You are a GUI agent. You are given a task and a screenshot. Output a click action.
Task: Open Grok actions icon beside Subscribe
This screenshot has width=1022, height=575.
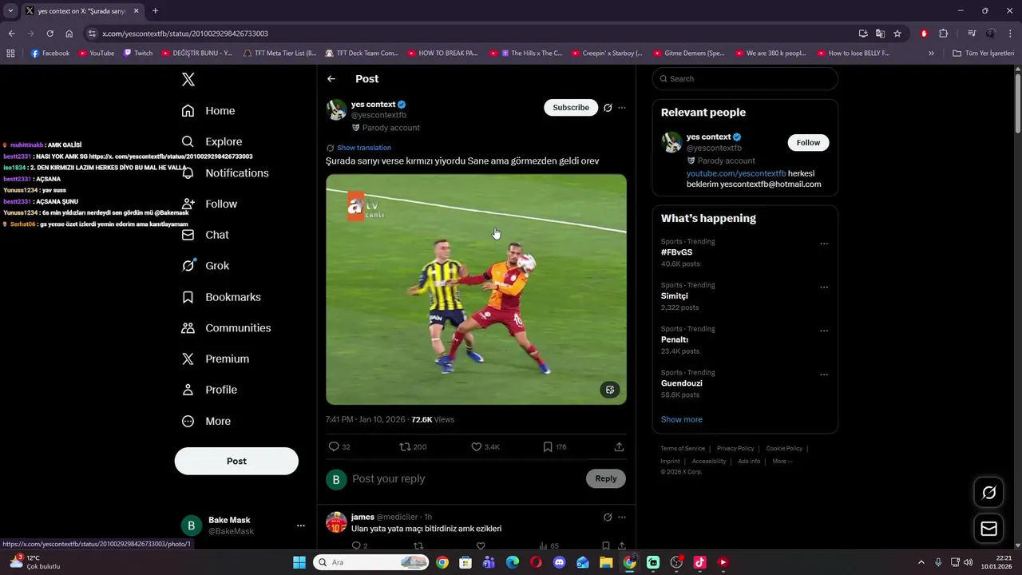click(x=608, y=108)
